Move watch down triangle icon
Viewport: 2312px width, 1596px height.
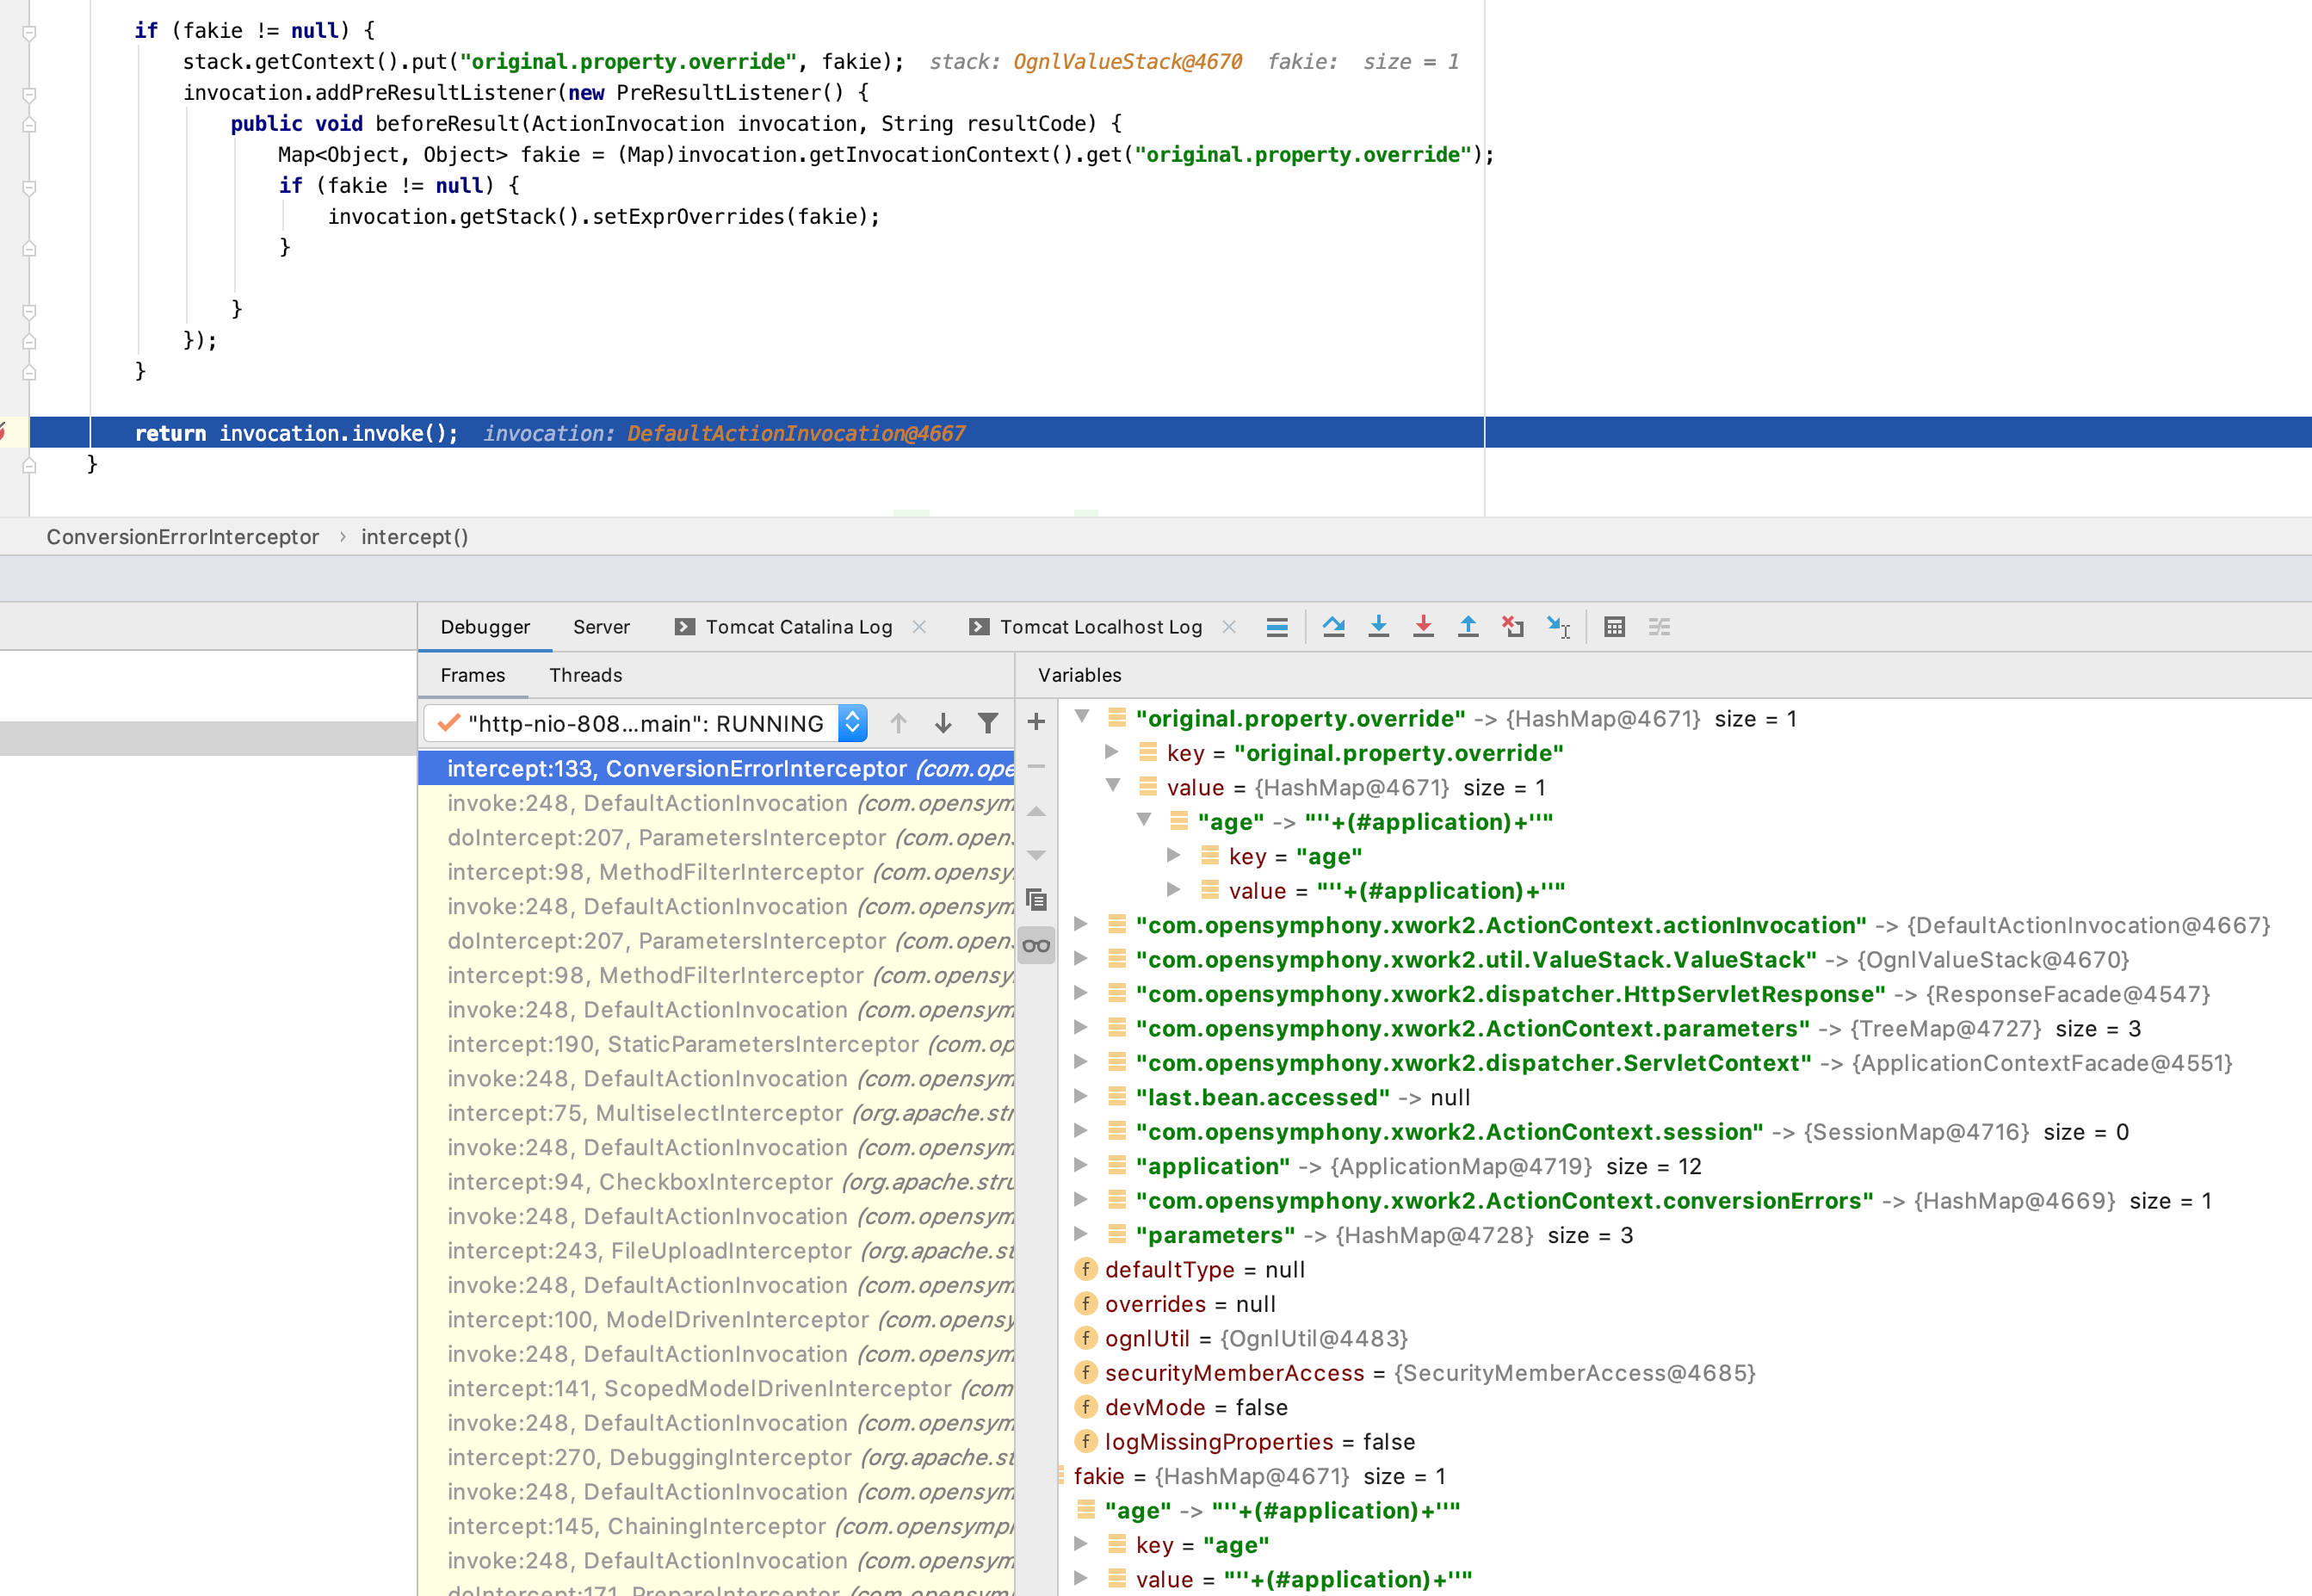click(x=1036, y=856)
